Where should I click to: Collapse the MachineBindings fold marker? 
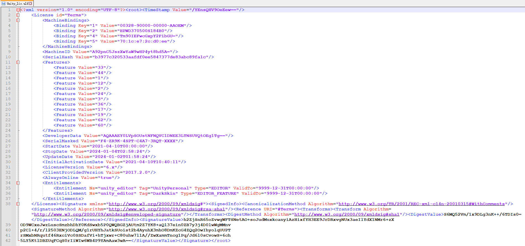(18, 20)
